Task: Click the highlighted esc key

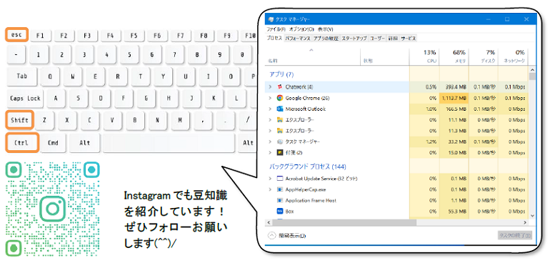Action: [x=16, y=35]
